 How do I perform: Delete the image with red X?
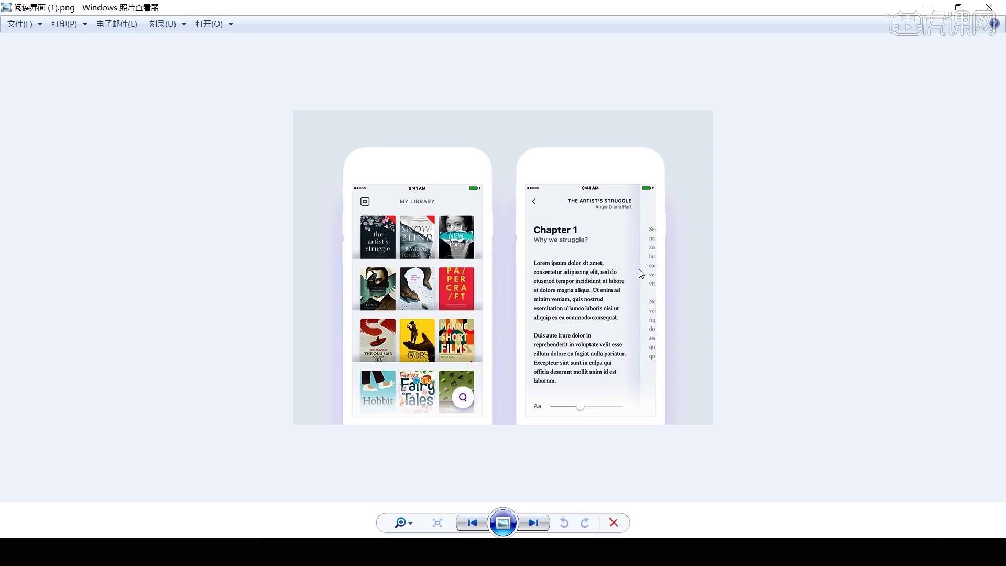click(614, 523)
